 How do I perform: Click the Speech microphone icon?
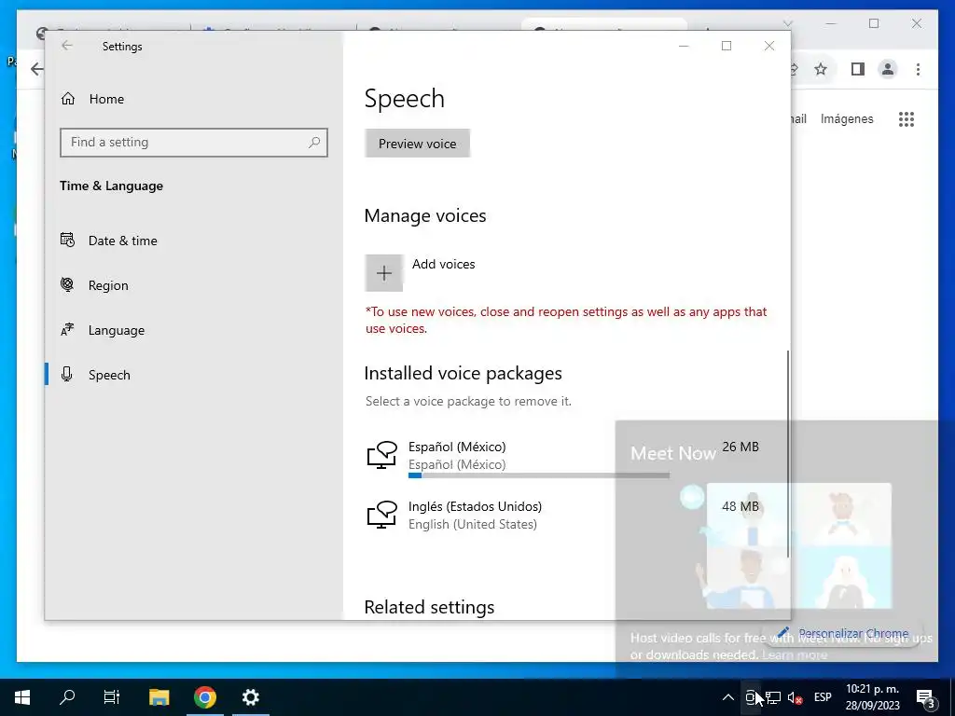pyautogui.click(x=67, y=375)
